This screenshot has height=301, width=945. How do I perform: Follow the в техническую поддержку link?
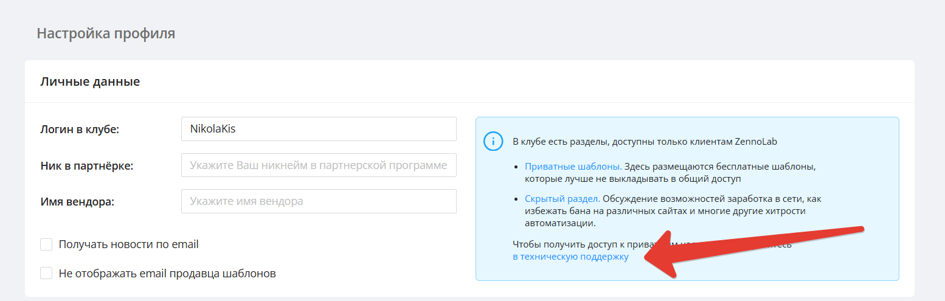point(570,257)
